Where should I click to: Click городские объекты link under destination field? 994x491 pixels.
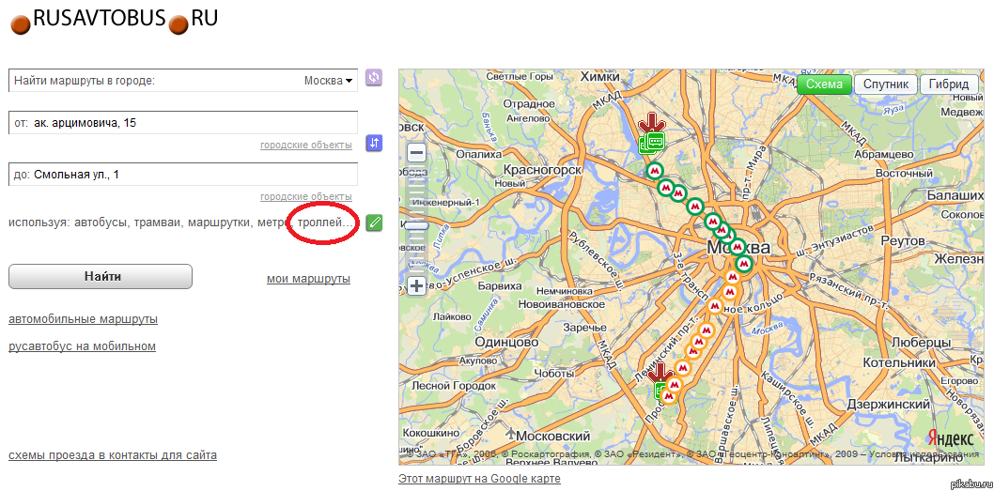point(306,196)
